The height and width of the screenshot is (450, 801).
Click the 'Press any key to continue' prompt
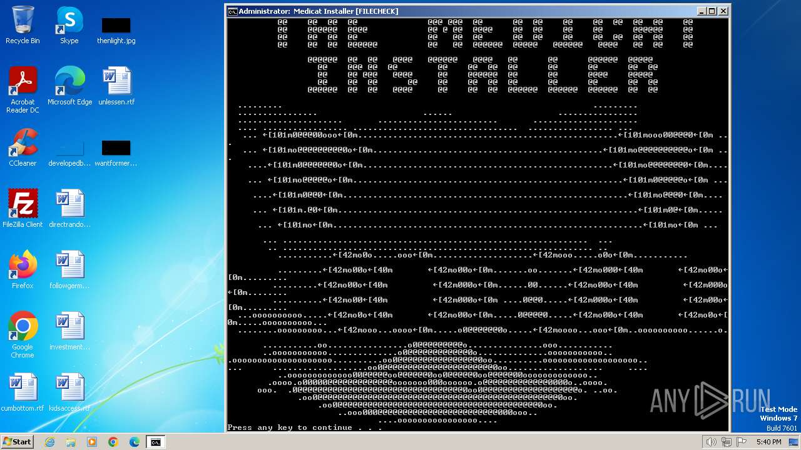[x=305, y=427]
